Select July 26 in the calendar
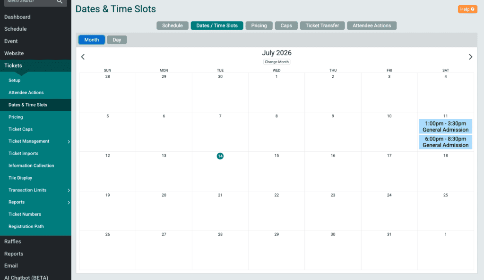This screenshot has height=280, width=484. 107,234
